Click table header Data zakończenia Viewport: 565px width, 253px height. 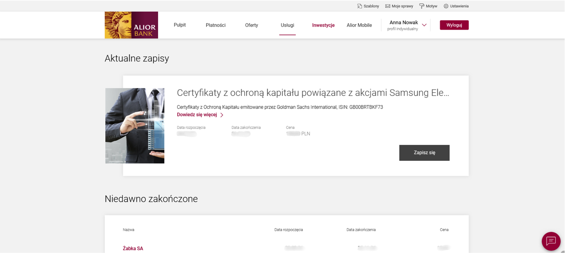pyautogui.click(x=361, y=230)
